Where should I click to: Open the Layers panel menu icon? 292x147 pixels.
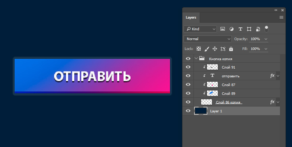281,17
